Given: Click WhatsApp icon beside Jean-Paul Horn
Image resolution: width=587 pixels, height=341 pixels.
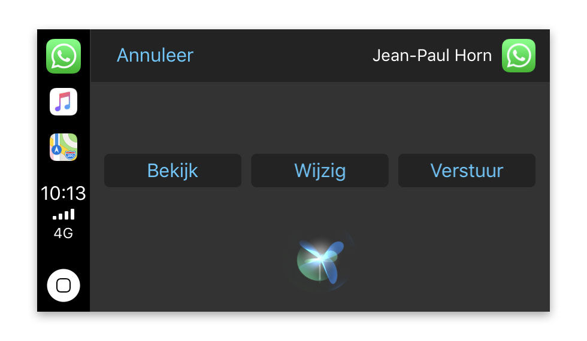Looking at the screenshot, I should (518, 56).
